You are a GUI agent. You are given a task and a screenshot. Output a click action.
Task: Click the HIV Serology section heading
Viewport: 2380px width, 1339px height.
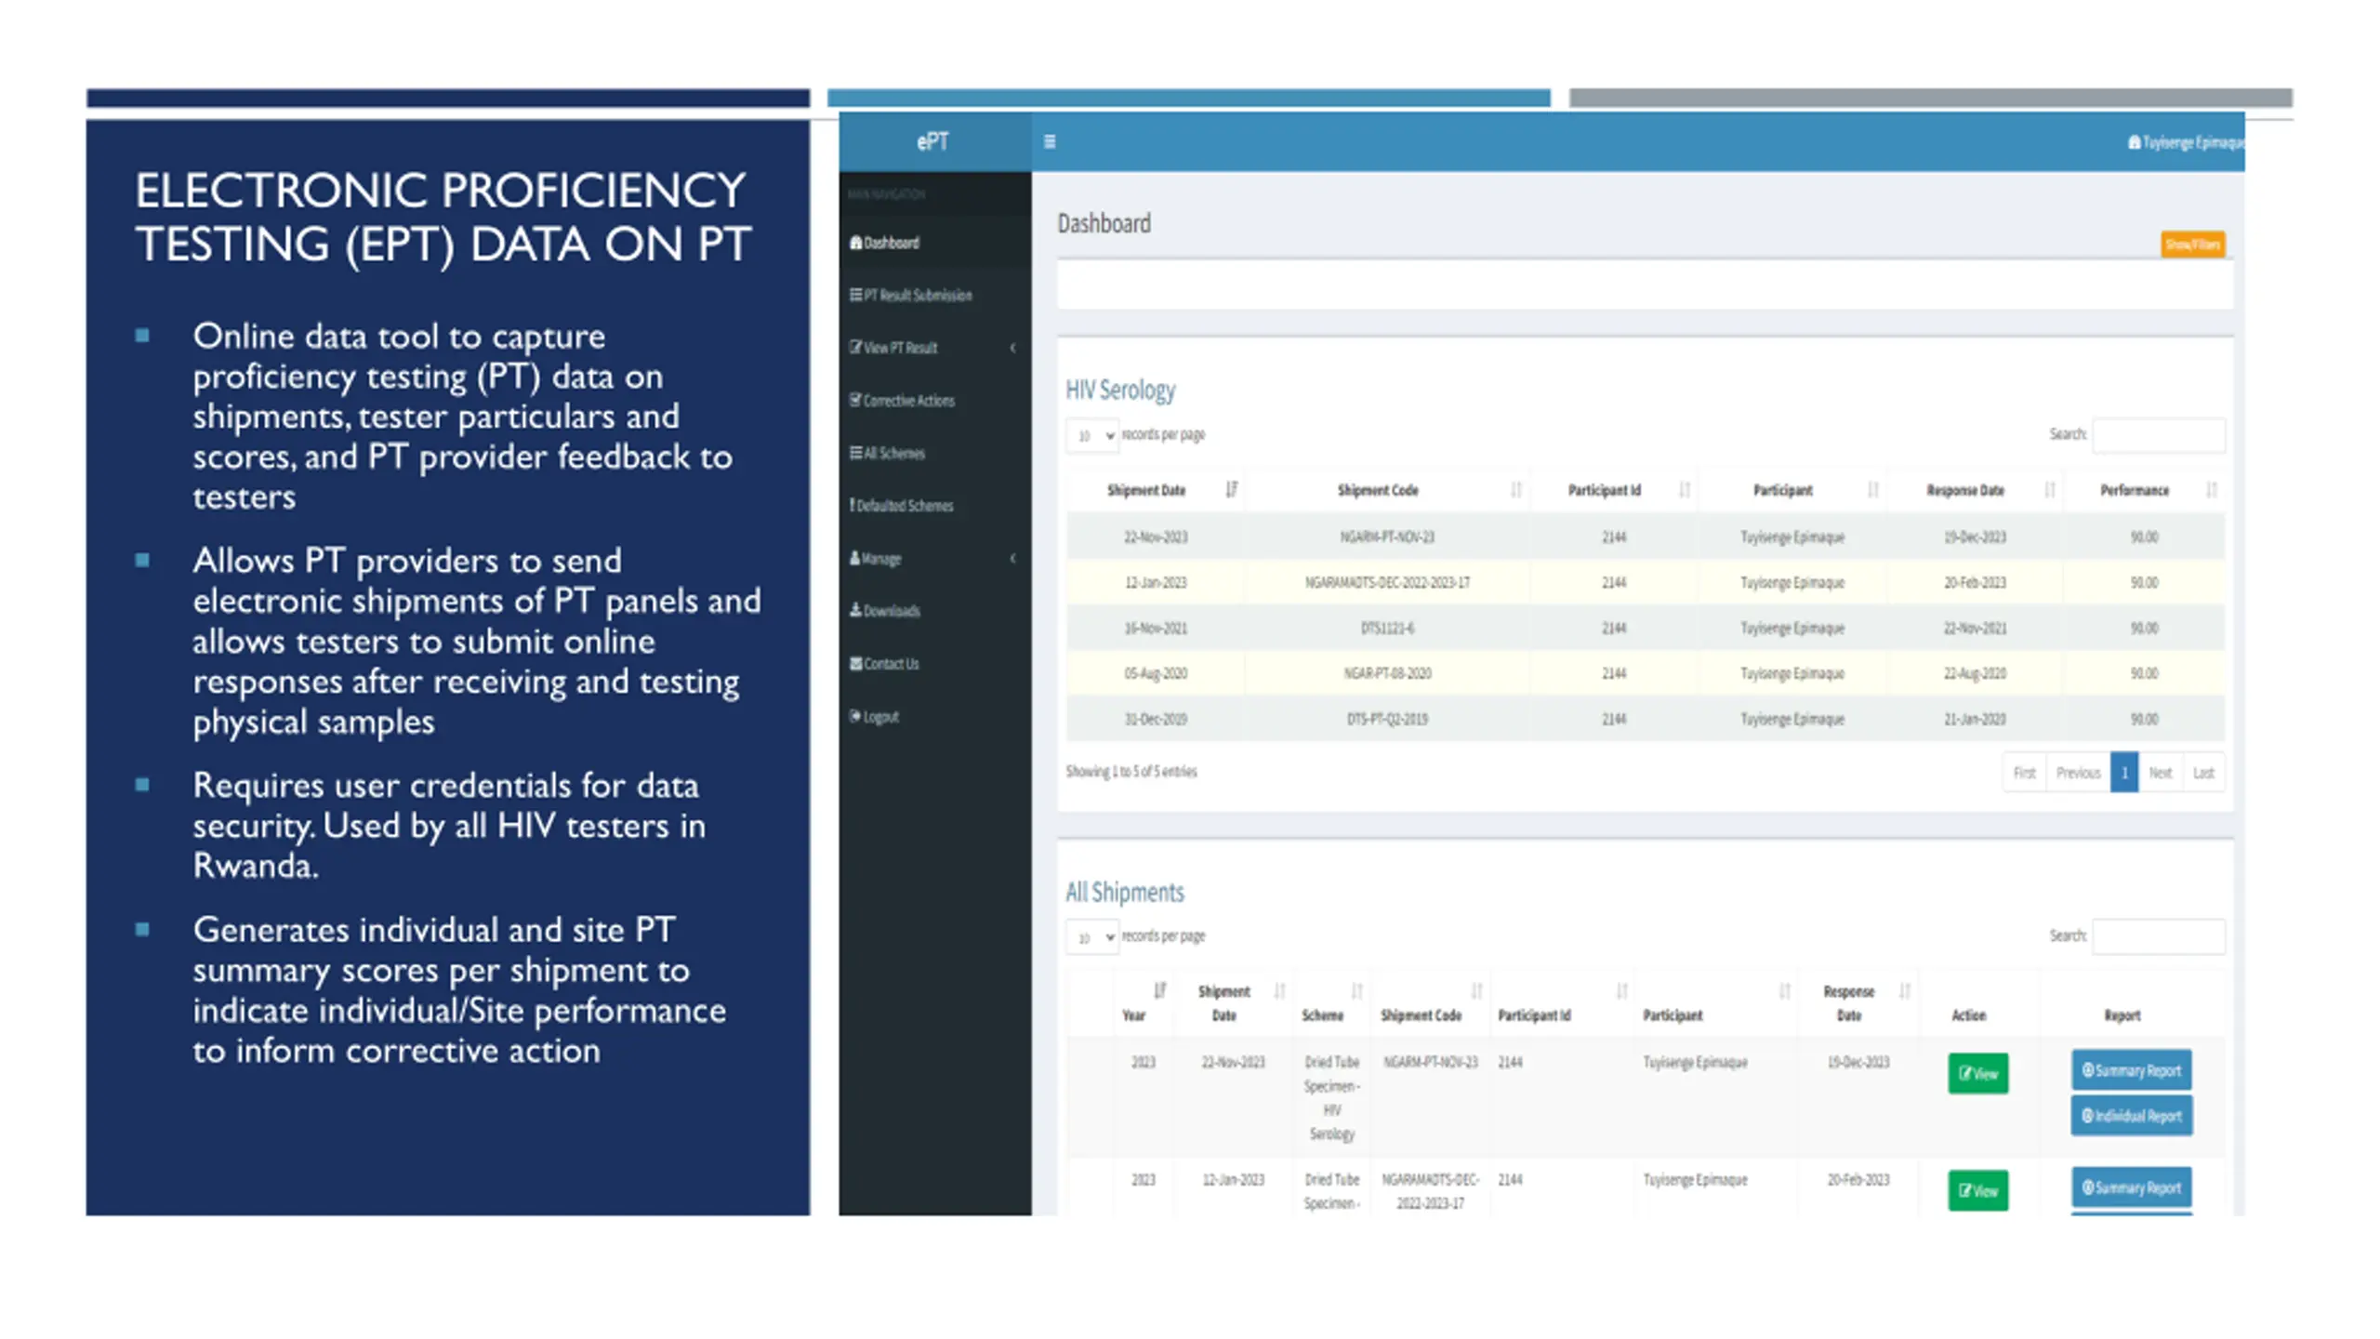point(1120,390)
